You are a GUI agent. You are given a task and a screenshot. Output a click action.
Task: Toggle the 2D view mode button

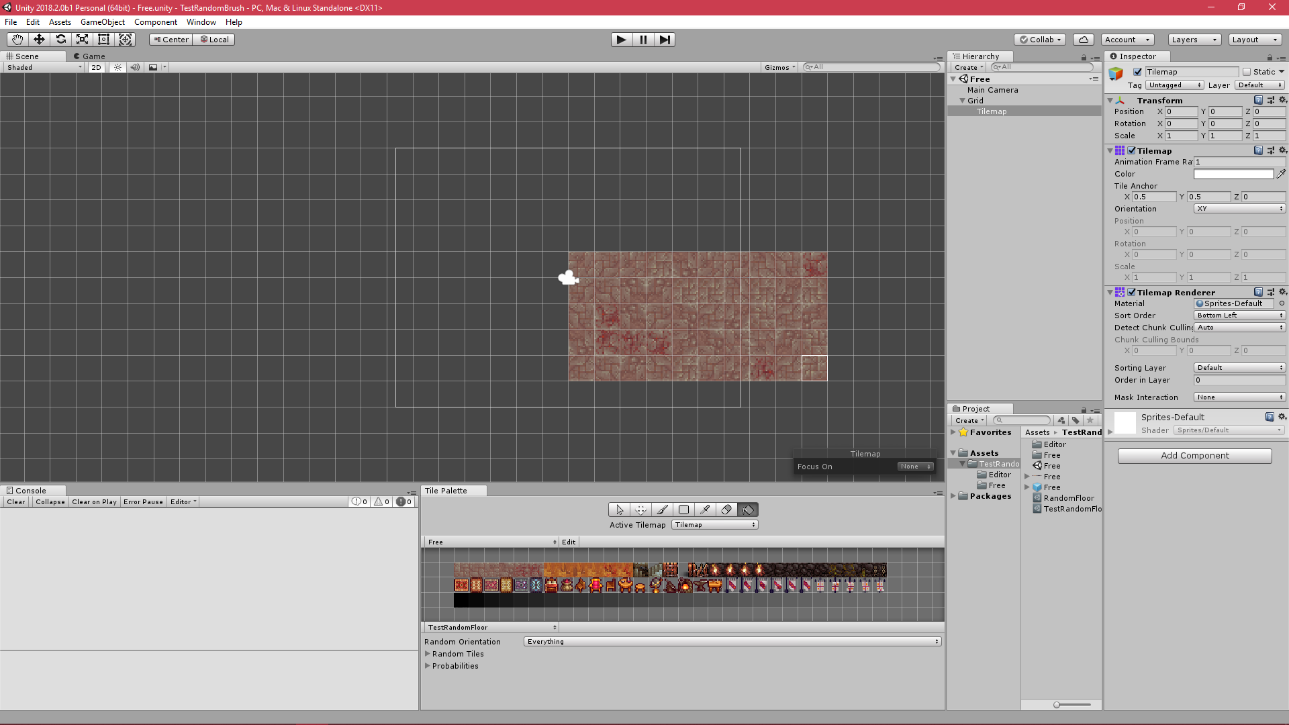click(x=96, y=67)
